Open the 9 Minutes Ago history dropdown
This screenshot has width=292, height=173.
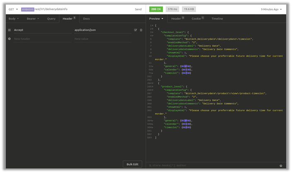pyautogui.click(x=271, y=9)
